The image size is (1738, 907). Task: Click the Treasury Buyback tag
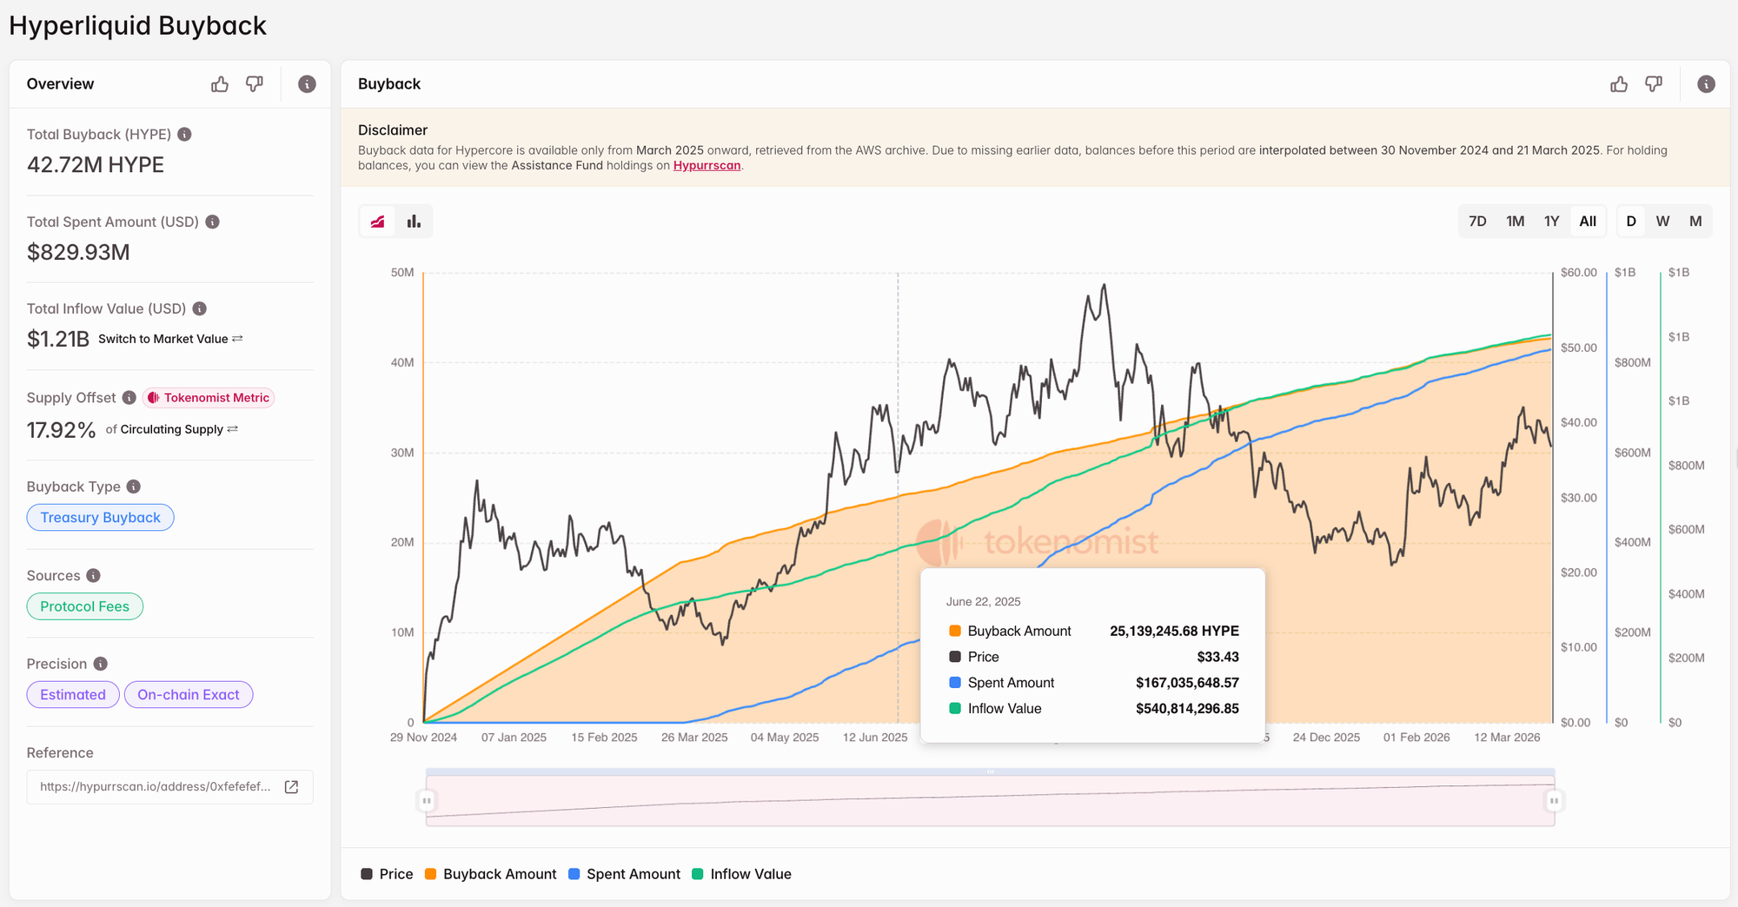pyautogui.click(x=100, y=518)
